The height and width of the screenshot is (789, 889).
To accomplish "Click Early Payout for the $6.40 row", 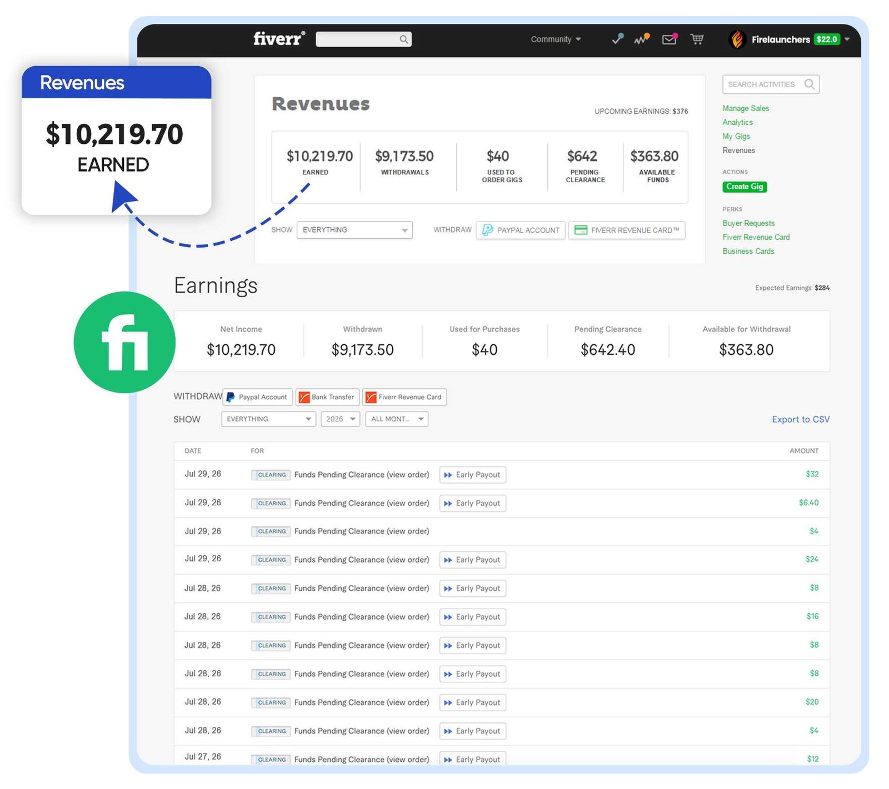I will [473, 504].
